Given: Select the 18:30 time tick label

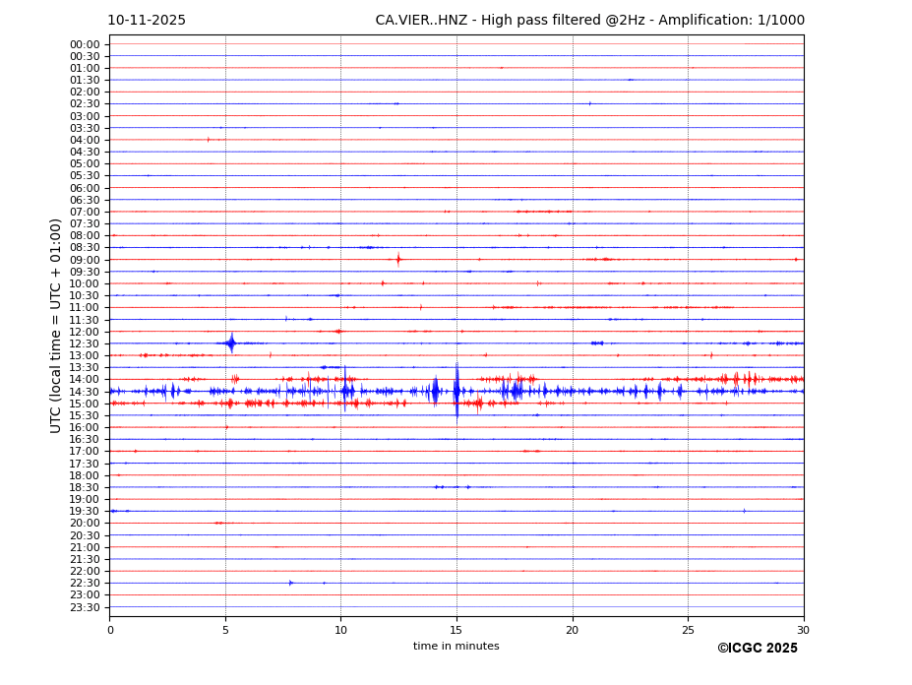Looking at the screenshot, I should click(85, 487).
